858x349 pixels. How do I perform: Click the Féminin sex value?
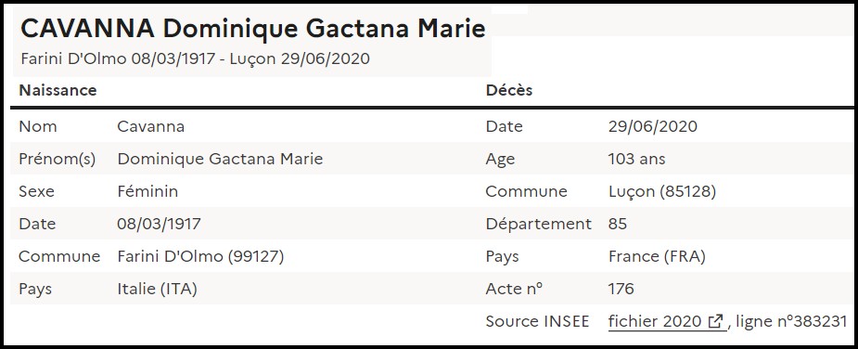(147, 192)
